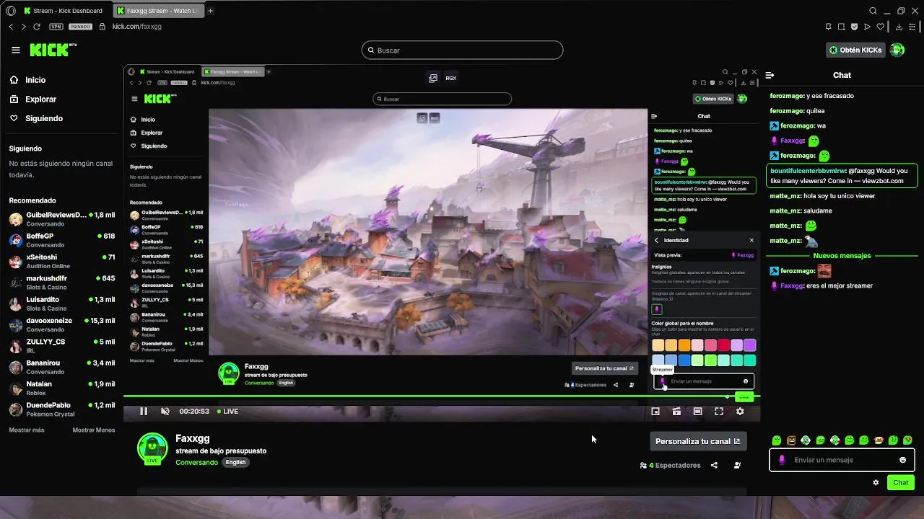Open Luisardito recommended channel
Viewport: 924px width, 519px height.
click(62, 303)
